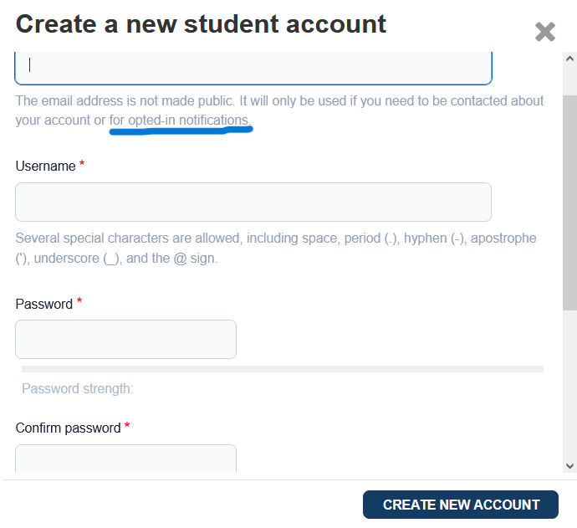The height and width of the screenshot is (528, 577).
Task: Click the Password field label
Action: [x=43, y=304]
